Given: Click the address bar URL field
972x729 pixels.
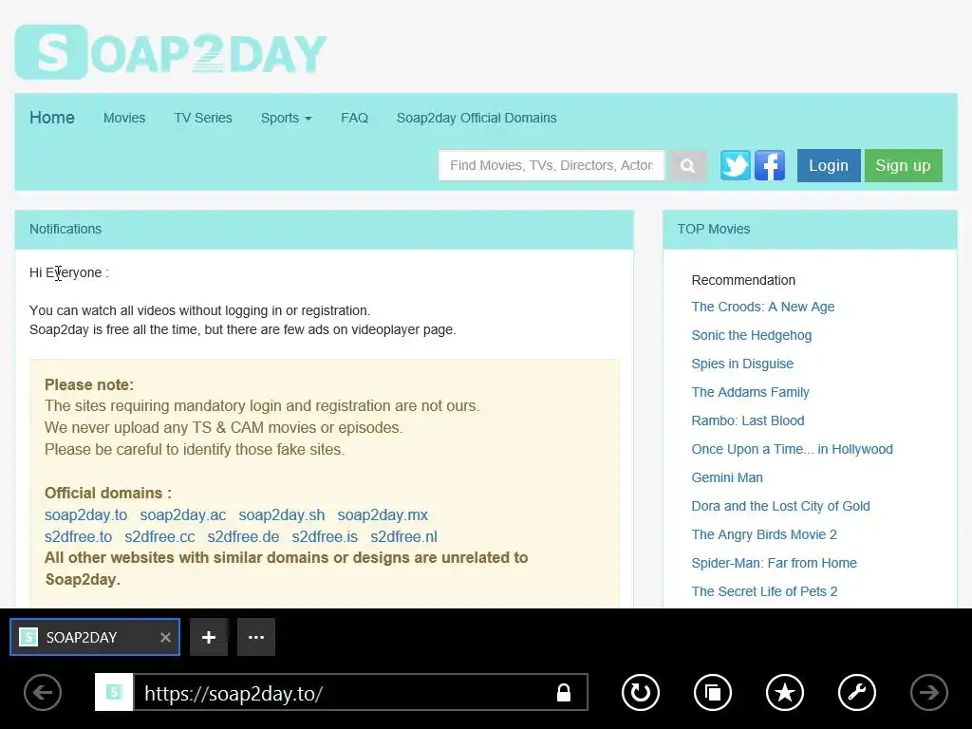Looking at the screenshot, I should click(360, 692).
